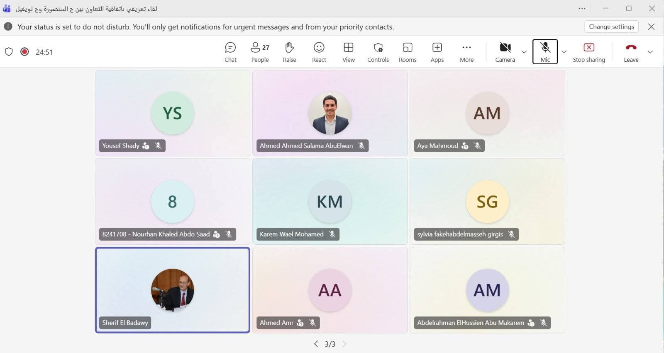Open the View layout options
This screenshot has width=664, height=353.
348,52
